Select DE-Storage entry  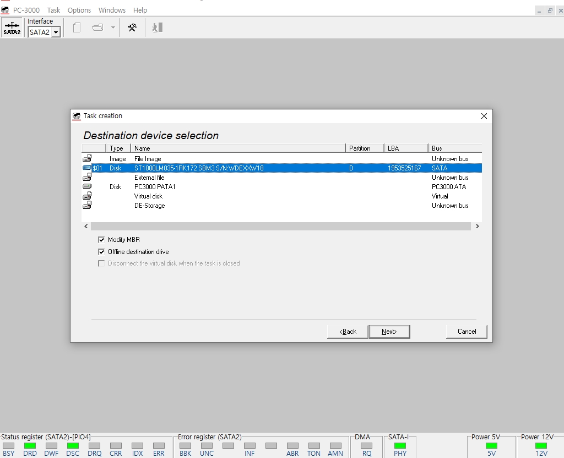tap(281, 205)
